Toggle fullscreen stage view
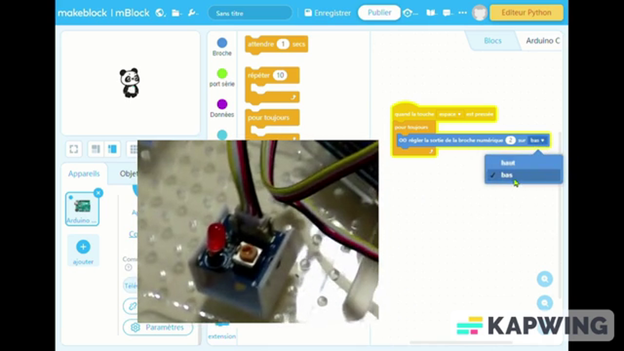 pyautogui.click(x=74, y=149)
